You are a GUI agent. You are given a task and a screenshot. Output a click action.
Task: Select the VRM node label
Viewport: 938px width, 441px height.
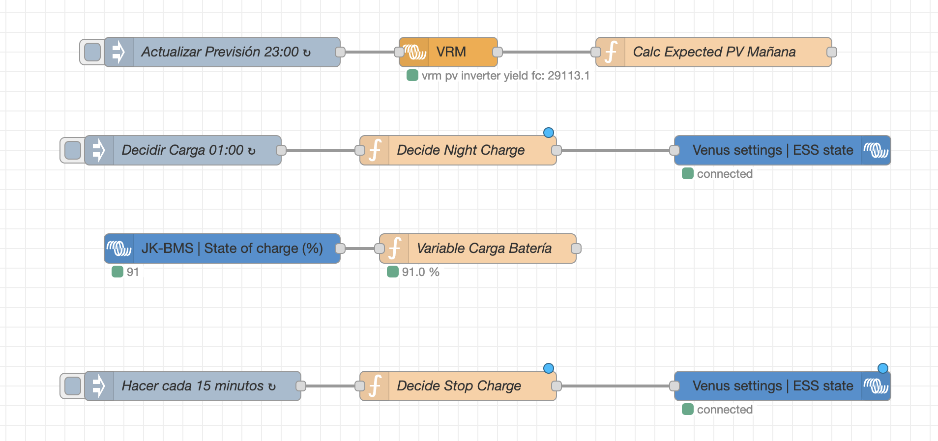(451, 52)
